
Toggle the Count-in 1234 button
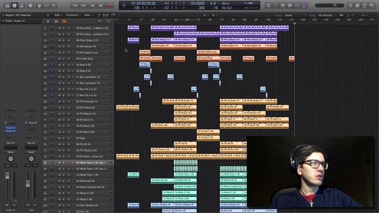pyautogui.click(x=297, y=5)
